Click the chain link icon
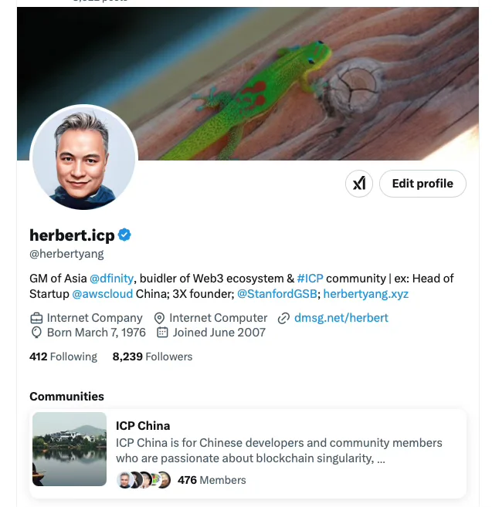 [283, 318]
